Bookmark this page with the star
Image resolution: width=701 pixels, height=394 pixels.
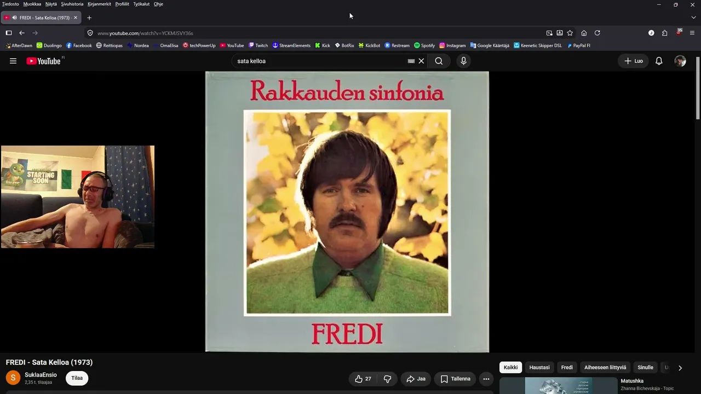pos(570,33)
